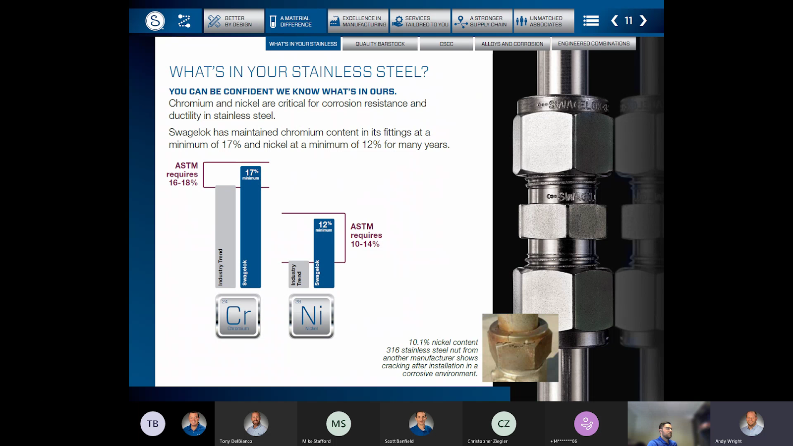Open the hamburger list menu icon
Image resolution: width=793 pixels, height=446 pixels.
(591, 21)
